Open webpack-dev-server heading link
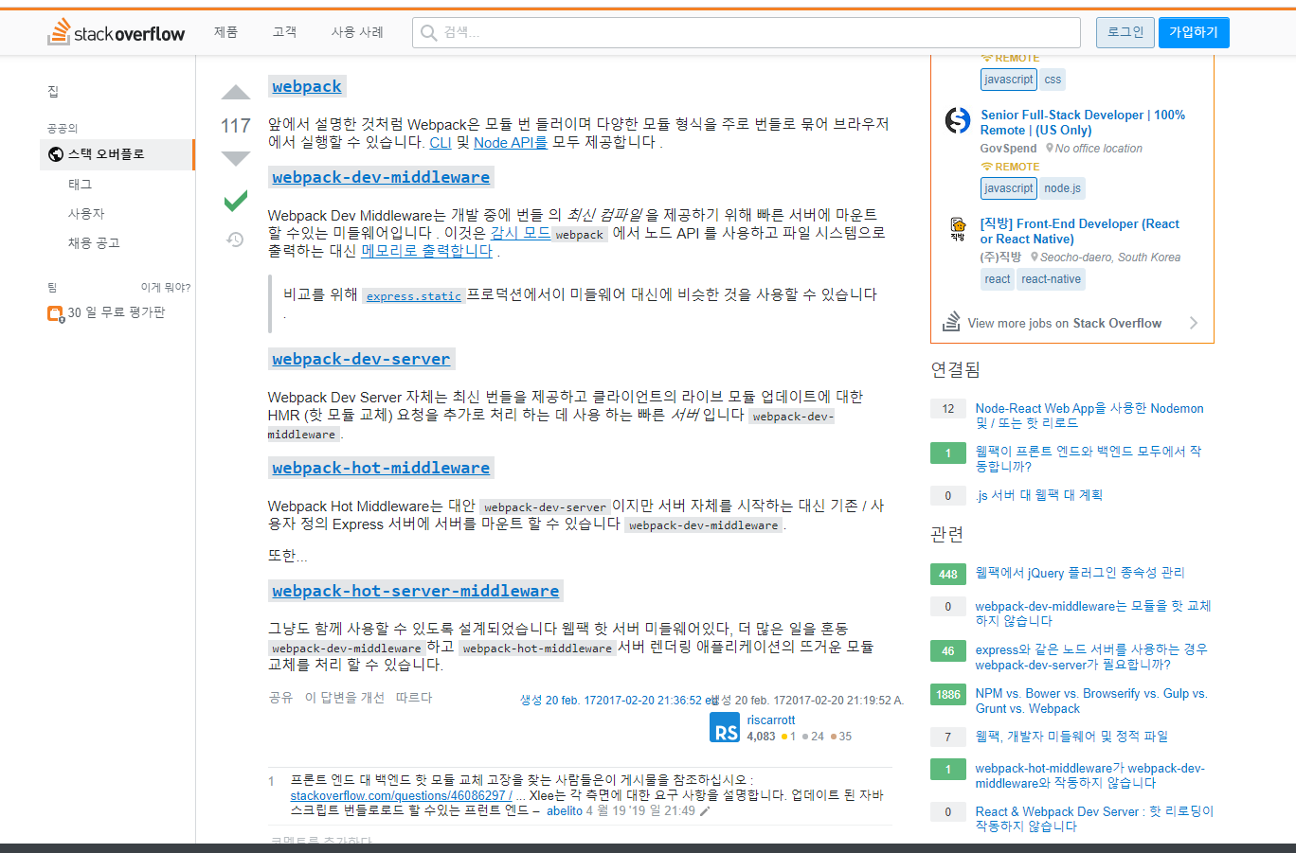 pos(361,359)
